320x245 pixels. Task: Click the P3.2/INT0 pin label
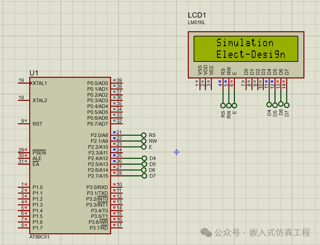[x=97, y=199]
